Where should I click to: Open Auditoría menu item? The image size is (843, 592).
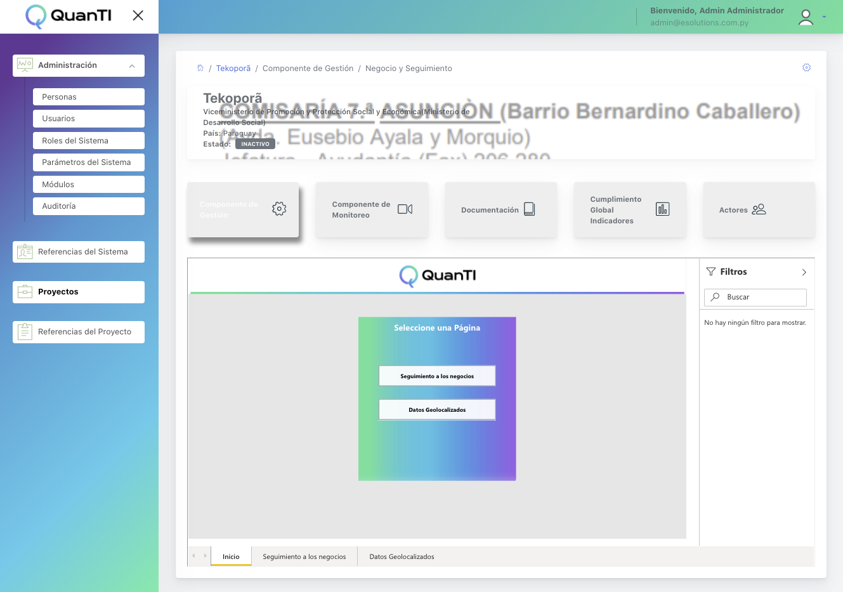click(89, 206)
